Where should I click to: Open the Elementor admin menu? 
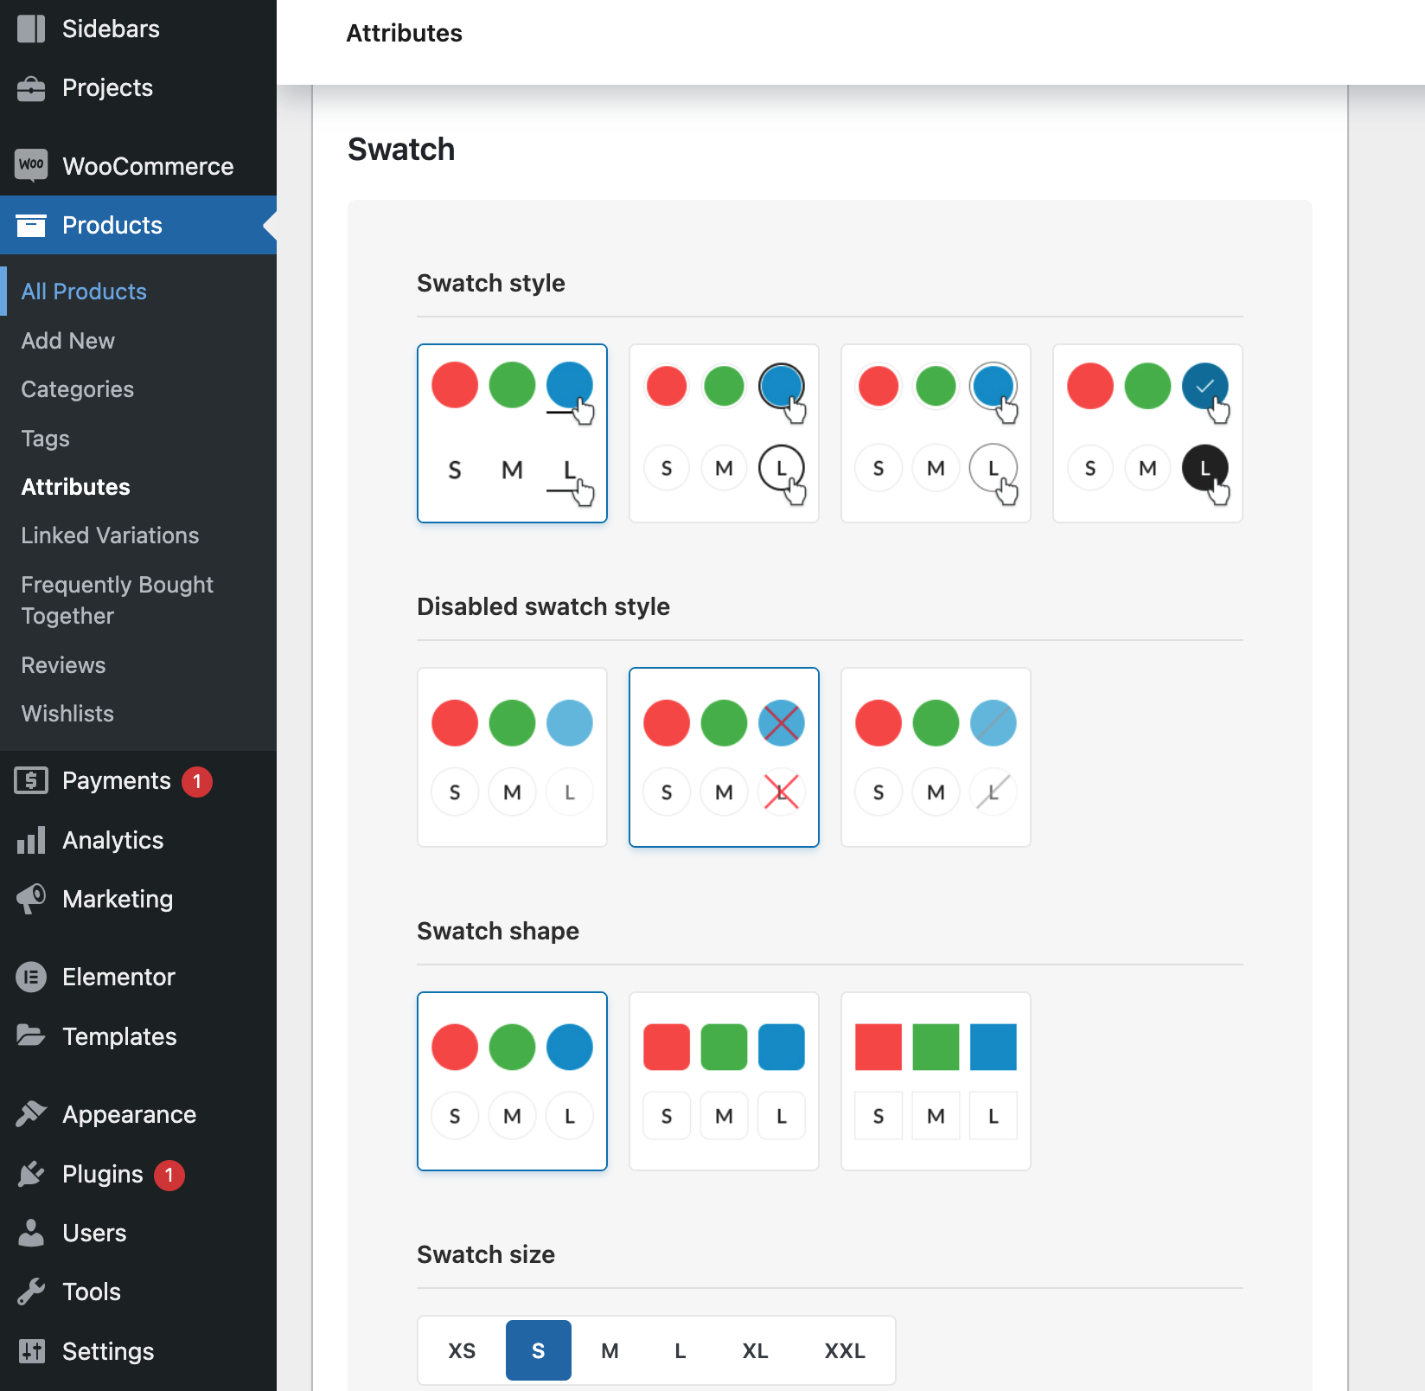click(x=138, y=977)
